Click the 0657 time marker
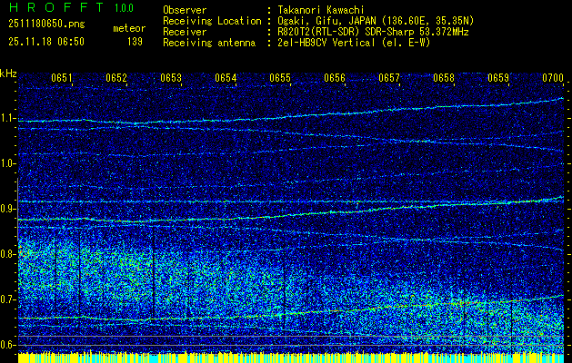The image size is (572, 363). [389, 79]
